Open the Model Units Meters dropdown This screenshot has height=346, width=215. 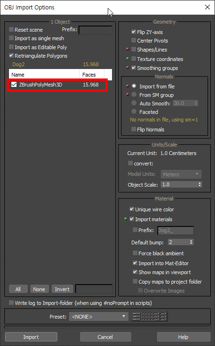pos(181,174)
